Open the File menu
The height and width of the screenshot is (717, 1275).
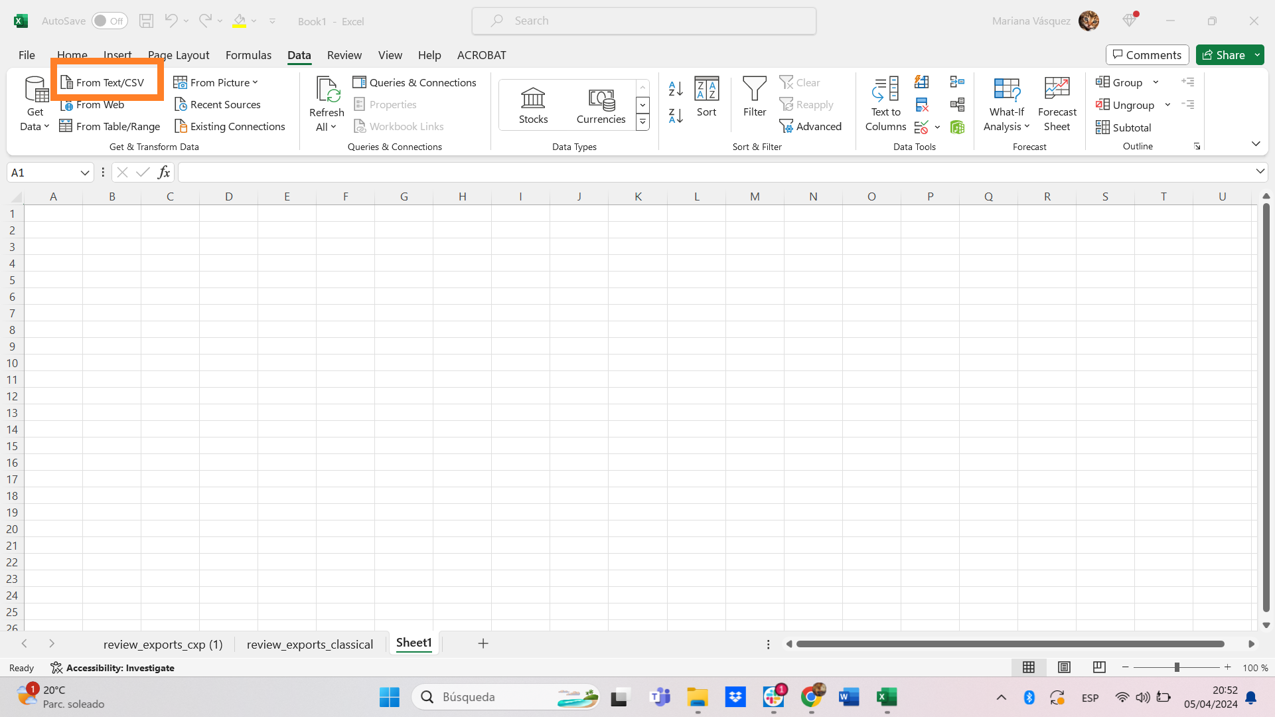coord(27,55)
